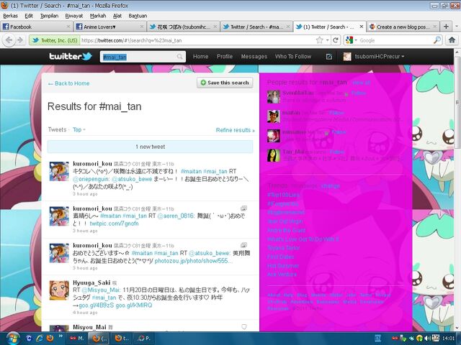Image resolution: width=461 pixels, height=345 pixels.
Task: Open the Hot Summer trend
Action: pos(283,265)
